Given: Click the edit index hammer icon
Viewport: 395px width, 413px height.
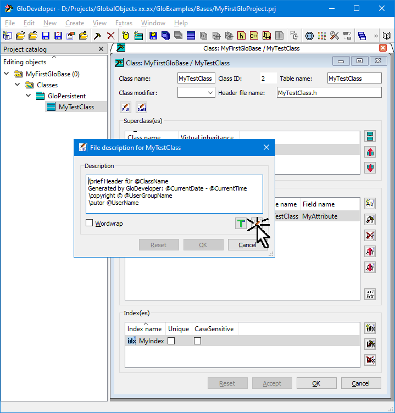Looking at the screenshot, I should tap(370, 344).
